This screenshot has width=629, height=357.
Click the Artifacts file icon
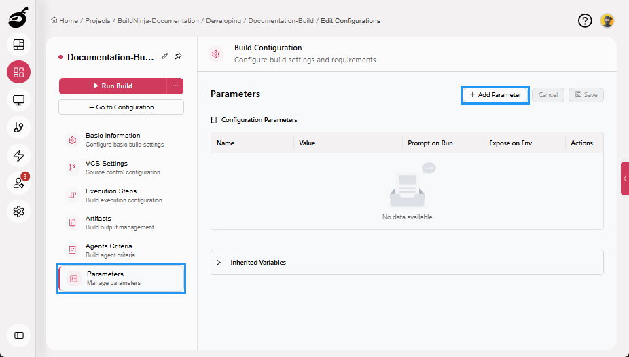(73, 223)
